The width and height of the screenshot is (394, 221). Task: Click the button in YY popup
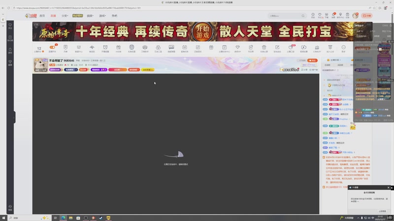(x=382, y=211)
